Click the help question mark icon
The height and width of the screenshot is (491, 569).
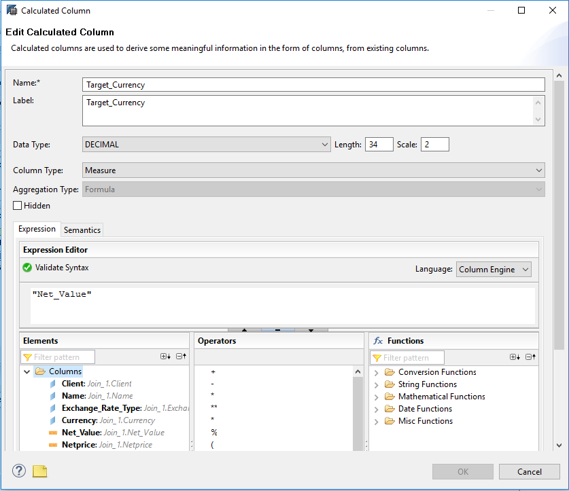point(18,471)
